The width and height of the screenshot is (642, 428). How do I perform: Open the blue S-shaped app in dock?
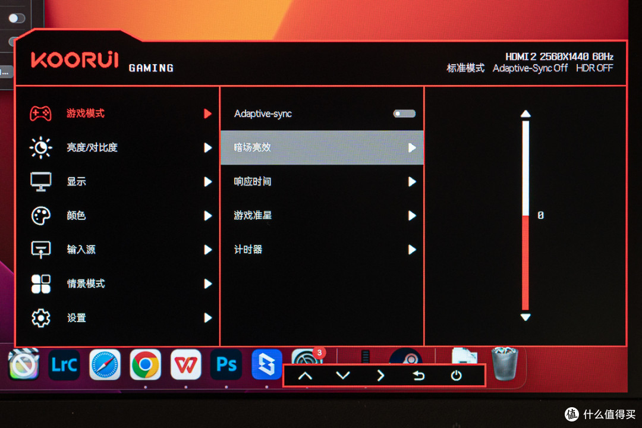pyautogui.click(x=266, y=364)
